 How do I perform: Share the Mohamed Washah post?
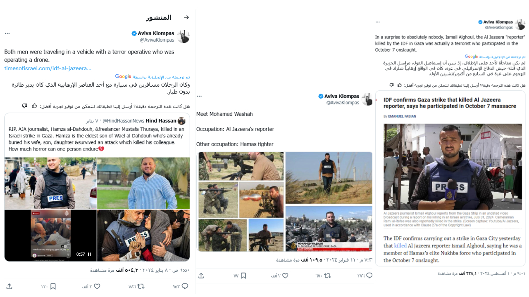point(201,276)
